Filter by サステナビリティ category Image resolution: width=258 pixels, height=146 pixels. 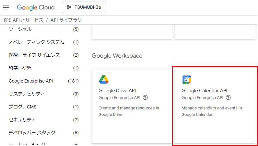pos(27,94)
